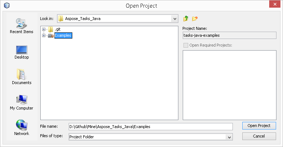The image size is (283, 147).
Task: Open the Recent Items shortcut
Action: pos(21,26)
